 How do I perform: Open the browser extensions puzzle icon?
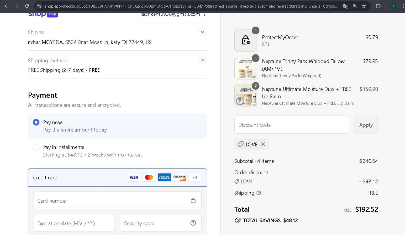378,6
